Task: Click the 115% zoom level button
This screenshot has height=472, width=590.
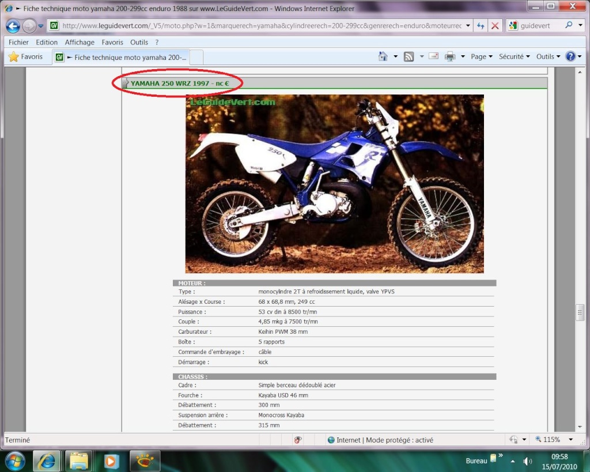Action: click(x=548, y=440)
